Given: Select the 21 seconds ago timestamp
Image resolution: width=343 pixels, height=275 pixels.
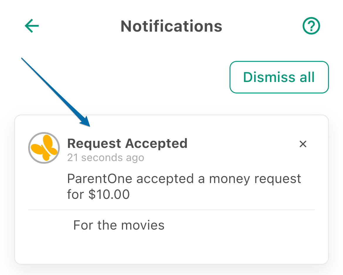Looking at the screenshot, I should [106, 158].
